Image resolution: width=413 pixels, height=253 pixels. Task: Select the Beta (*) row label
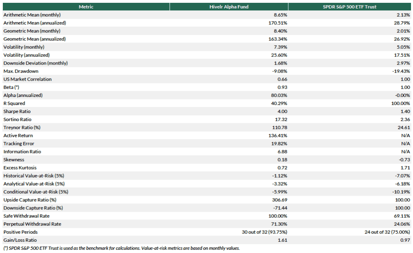11,87
